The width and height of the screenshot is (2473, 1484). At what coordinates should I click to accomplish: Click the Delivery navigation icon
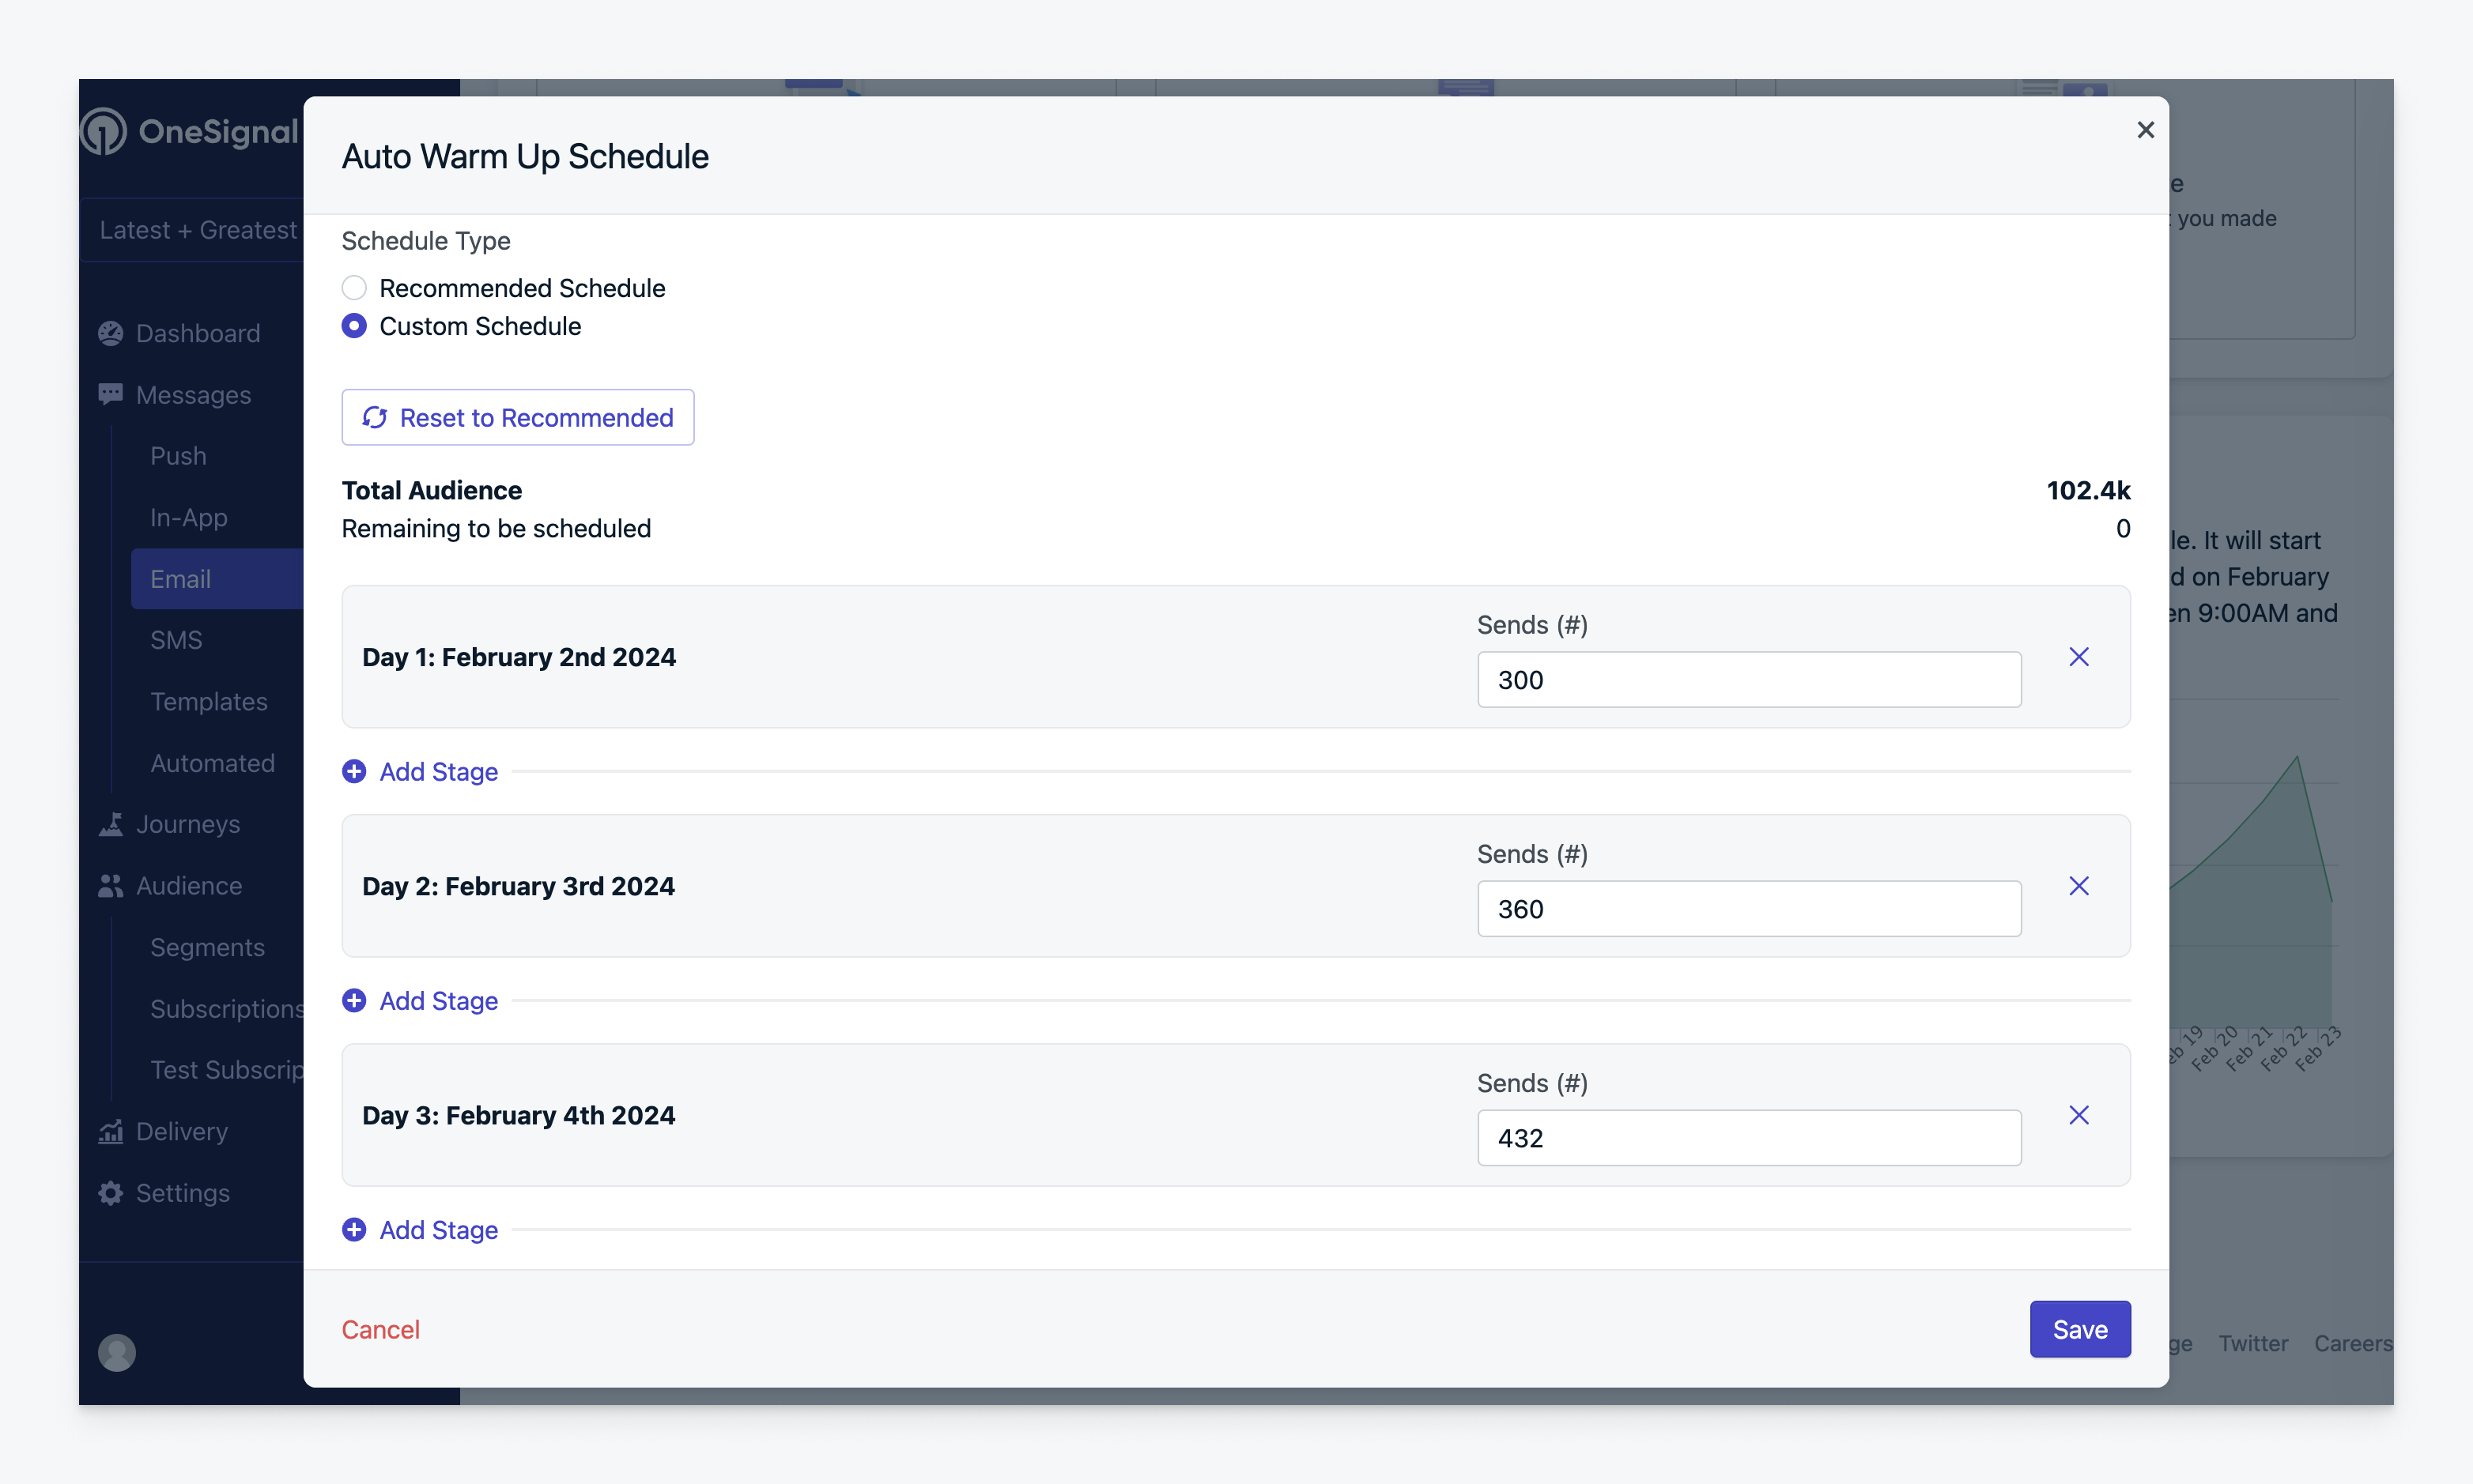point(111,1131)
